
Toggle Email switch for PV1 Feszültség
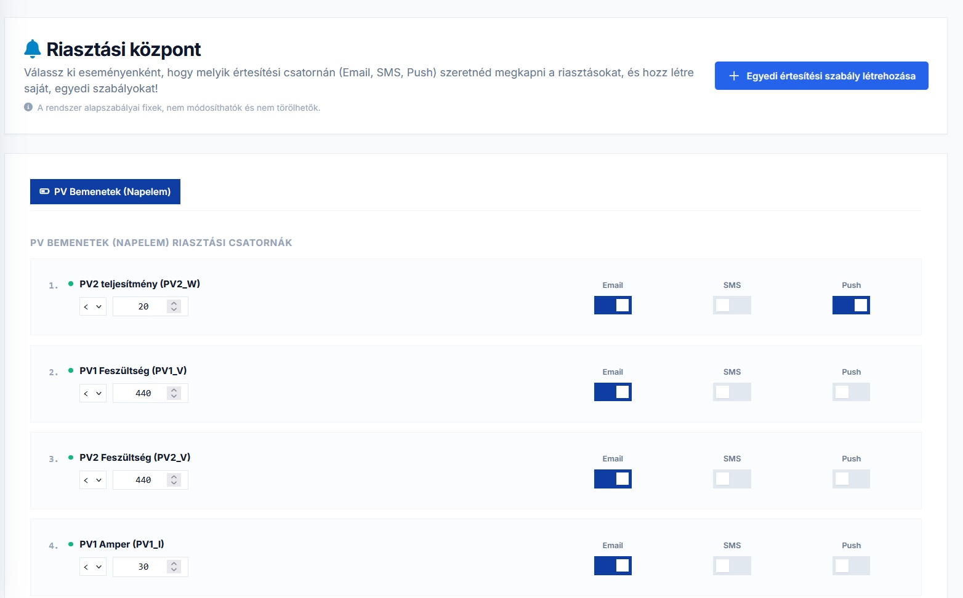pos(613,392)
